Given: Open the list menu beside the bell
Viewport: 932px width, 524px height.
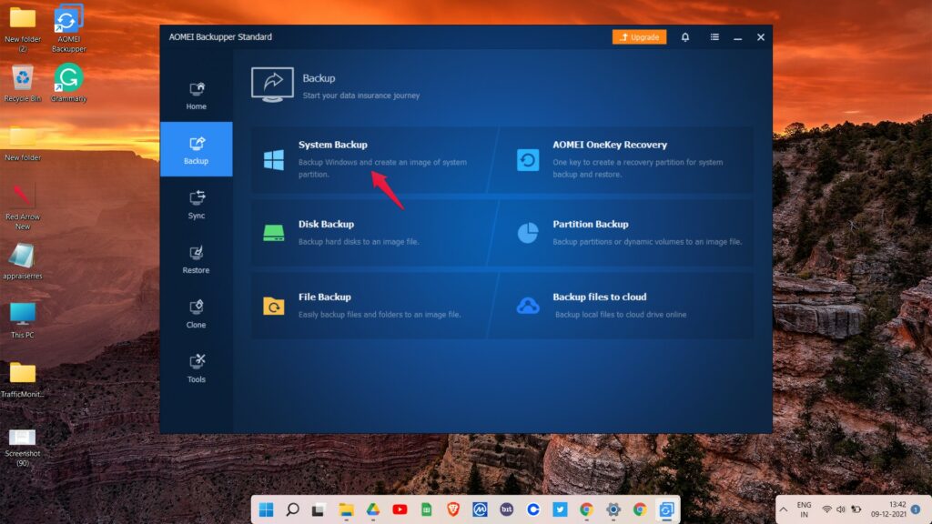Looking at the screenshot, I should 714,36.
